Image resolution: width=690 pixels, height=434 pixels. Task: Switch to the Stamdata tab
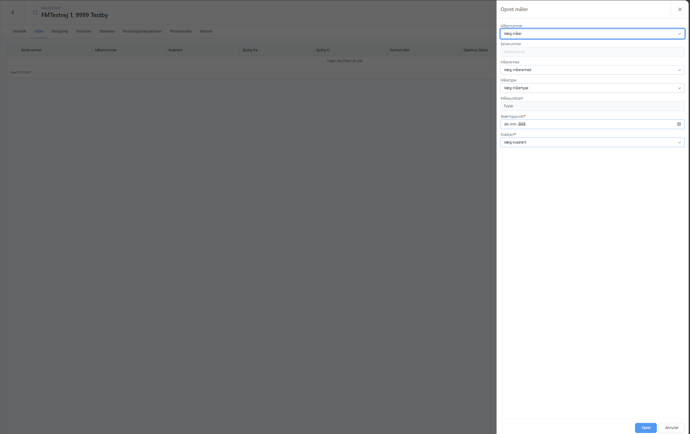click(x=107, y=31)
